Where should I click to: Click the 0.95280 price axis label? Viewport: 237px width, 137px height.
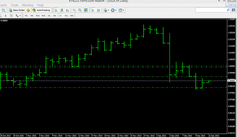(232, 126)
